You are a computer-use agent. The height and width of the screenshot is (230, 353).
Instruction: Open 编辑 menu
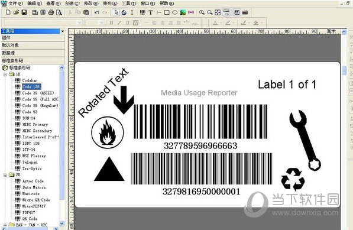35,4
